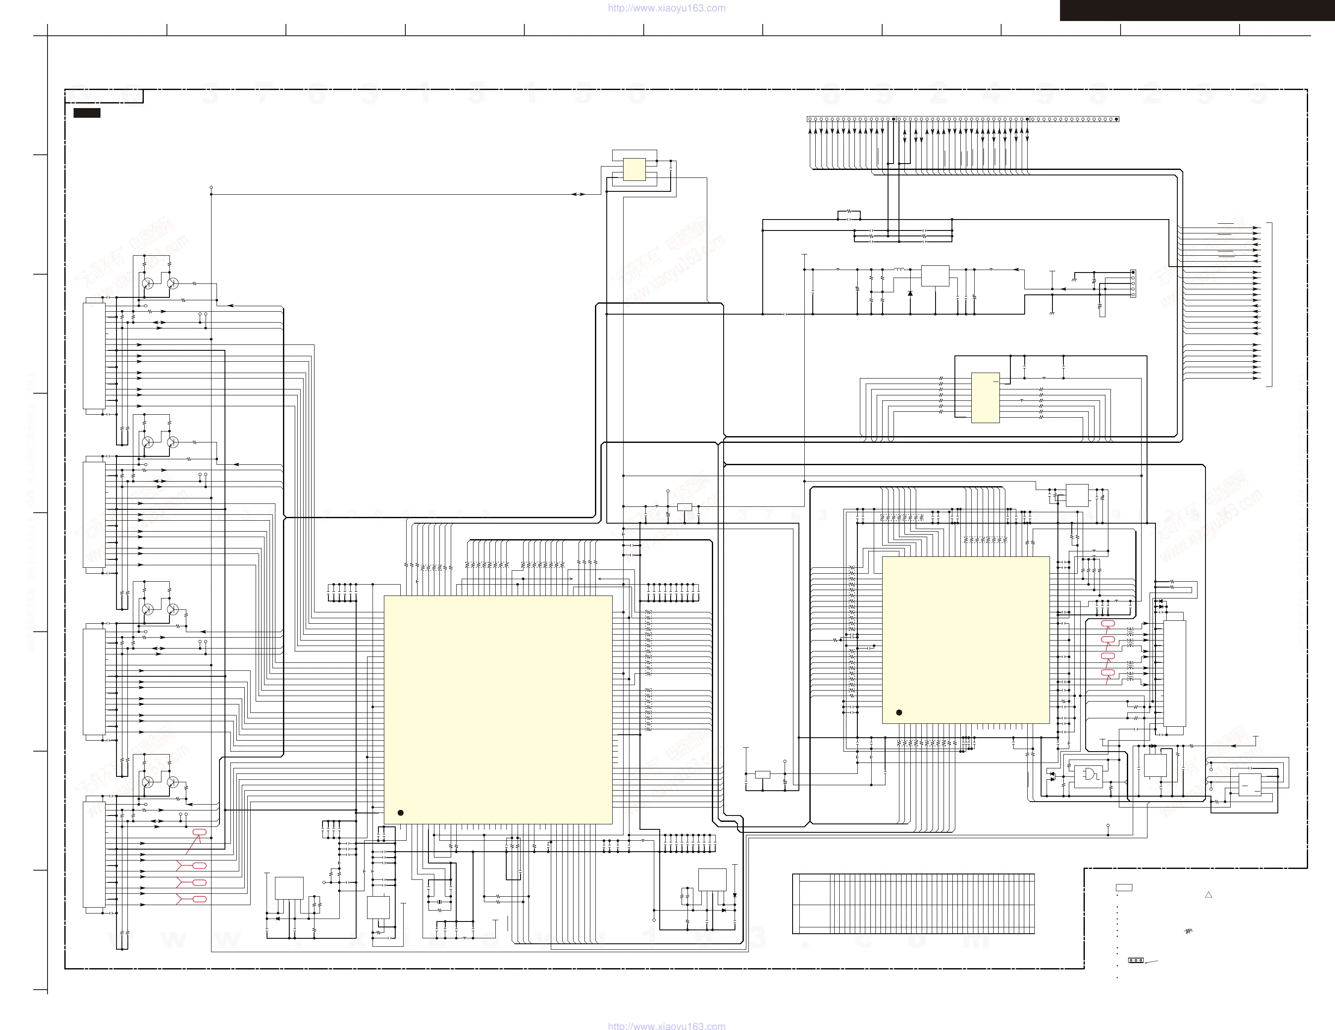Click the pin-1 dot on the right large IC
This screenshot has height=1030, width=1335.
click(899, 712)
